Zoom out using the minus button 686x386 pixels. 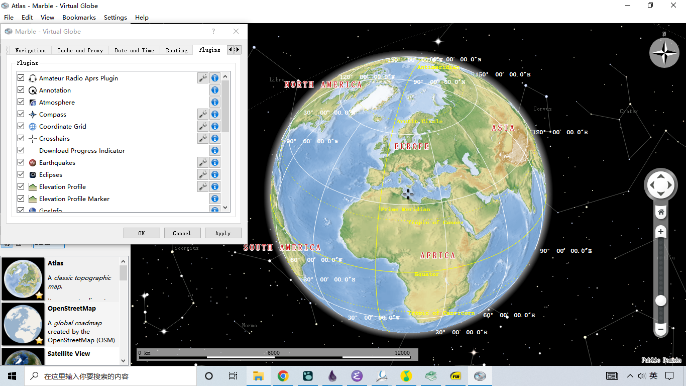pos(661,329)
